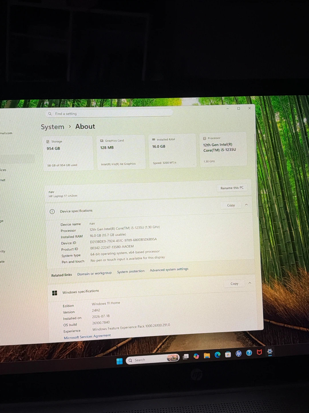Open McAfee from the taskbar
Image resolution: width=309 pixels, height=413 pixels.
click(260, 352)
